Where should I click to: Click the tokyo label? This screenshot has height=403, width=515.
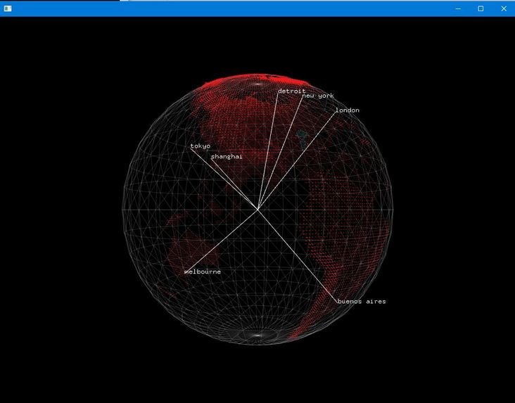[x=201, y=146]
